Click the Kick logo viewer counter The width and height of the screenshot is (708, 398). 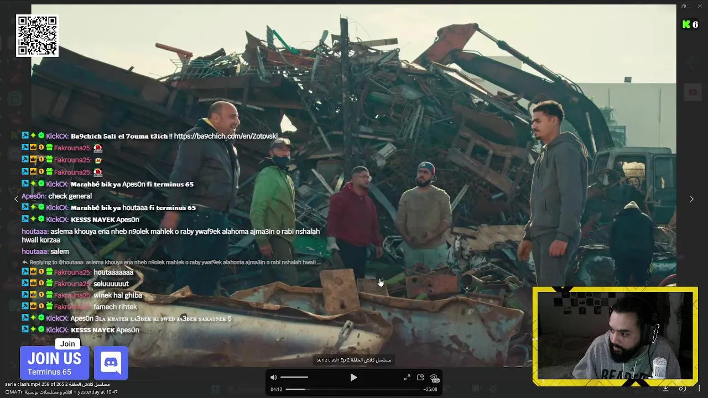click(690, 24)
